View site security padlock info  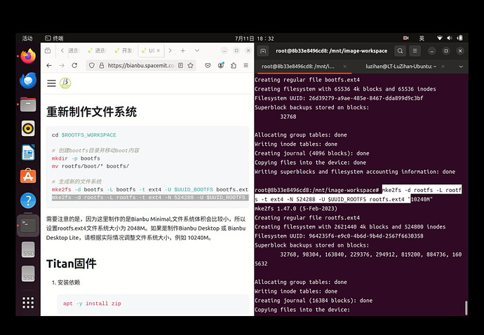(101, 65)
